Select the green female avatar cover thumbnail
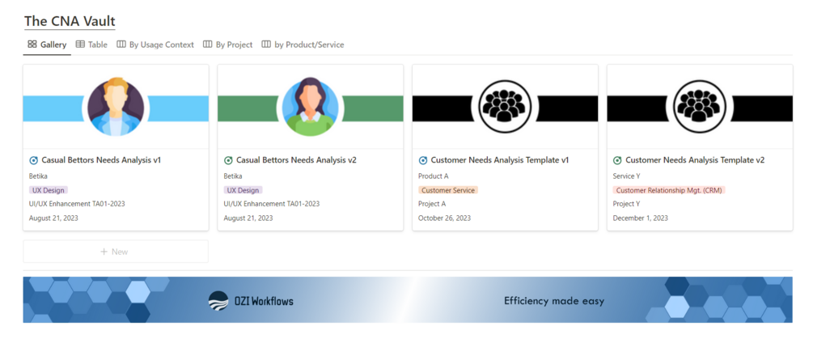The height and width of the screenshot is (339, 813). tap(310, 106)
